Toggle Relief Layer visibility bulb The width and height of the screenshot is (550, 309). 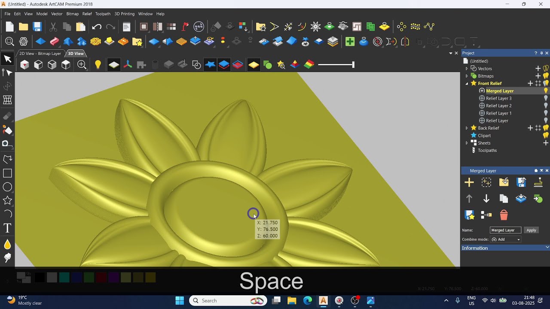(x=546, y=121)
